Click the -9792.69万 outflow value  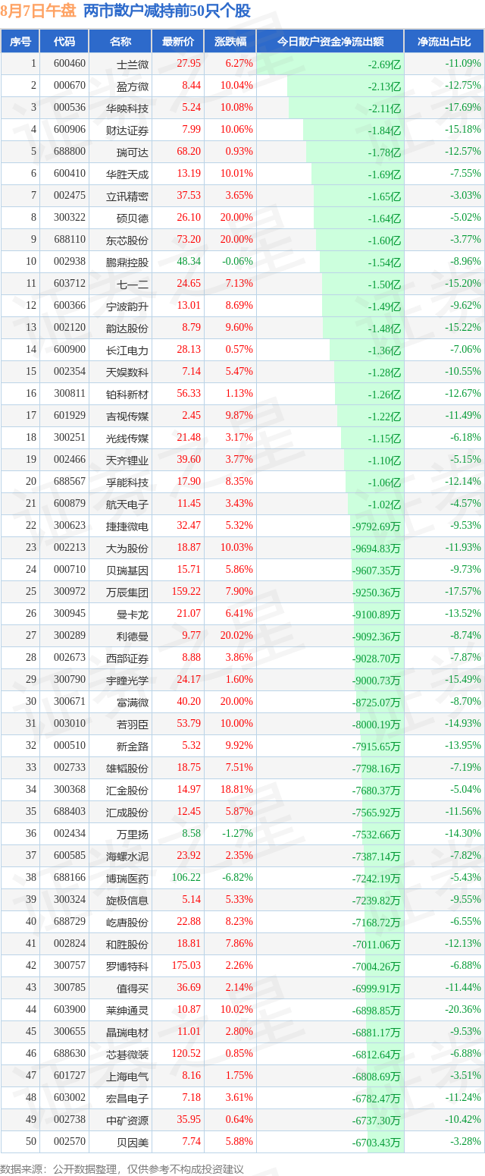[x=377, y=526]
